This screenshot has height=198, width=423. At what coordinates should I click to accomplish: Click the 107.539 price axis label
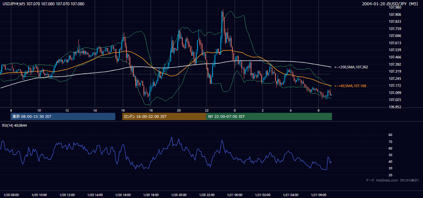click(395, 50)
